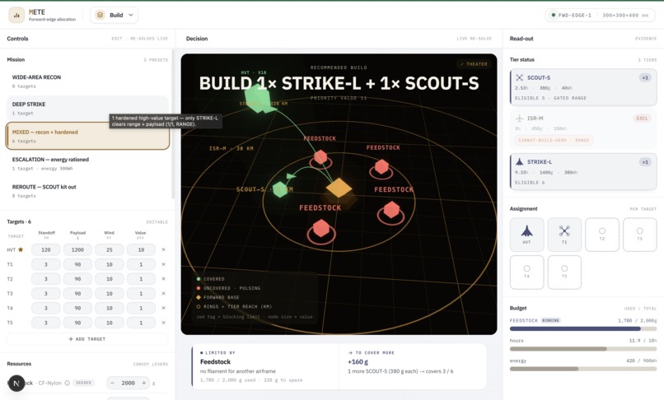664x400 pixels.
Task: Click the HVT star icon in targets table
Action: (21, 249)
